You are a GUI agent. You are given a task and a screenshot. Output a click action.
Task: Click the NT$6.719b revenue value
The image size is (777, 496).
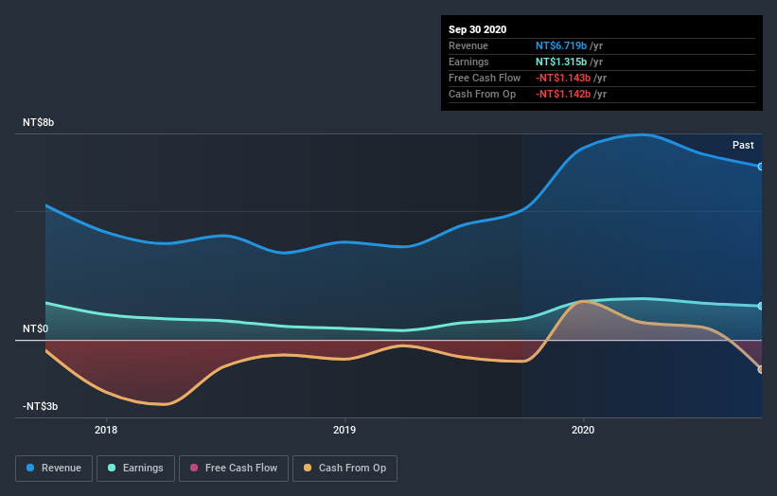561,45
